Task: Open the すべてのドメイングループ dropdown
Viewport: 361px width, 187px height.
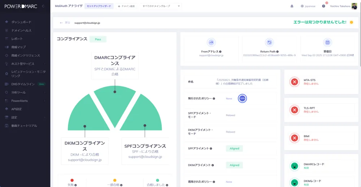Action: pyautogui.click(x=161, y=6)
